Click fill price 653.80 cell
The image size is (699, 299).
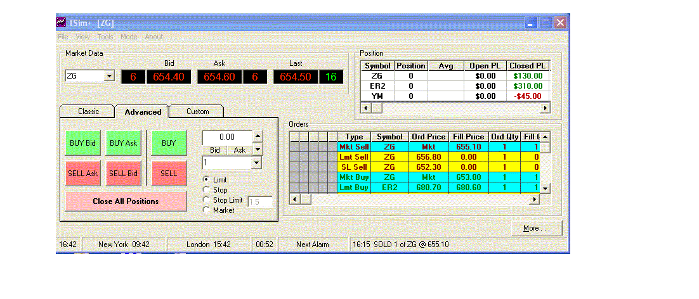(x=468, y=177)
